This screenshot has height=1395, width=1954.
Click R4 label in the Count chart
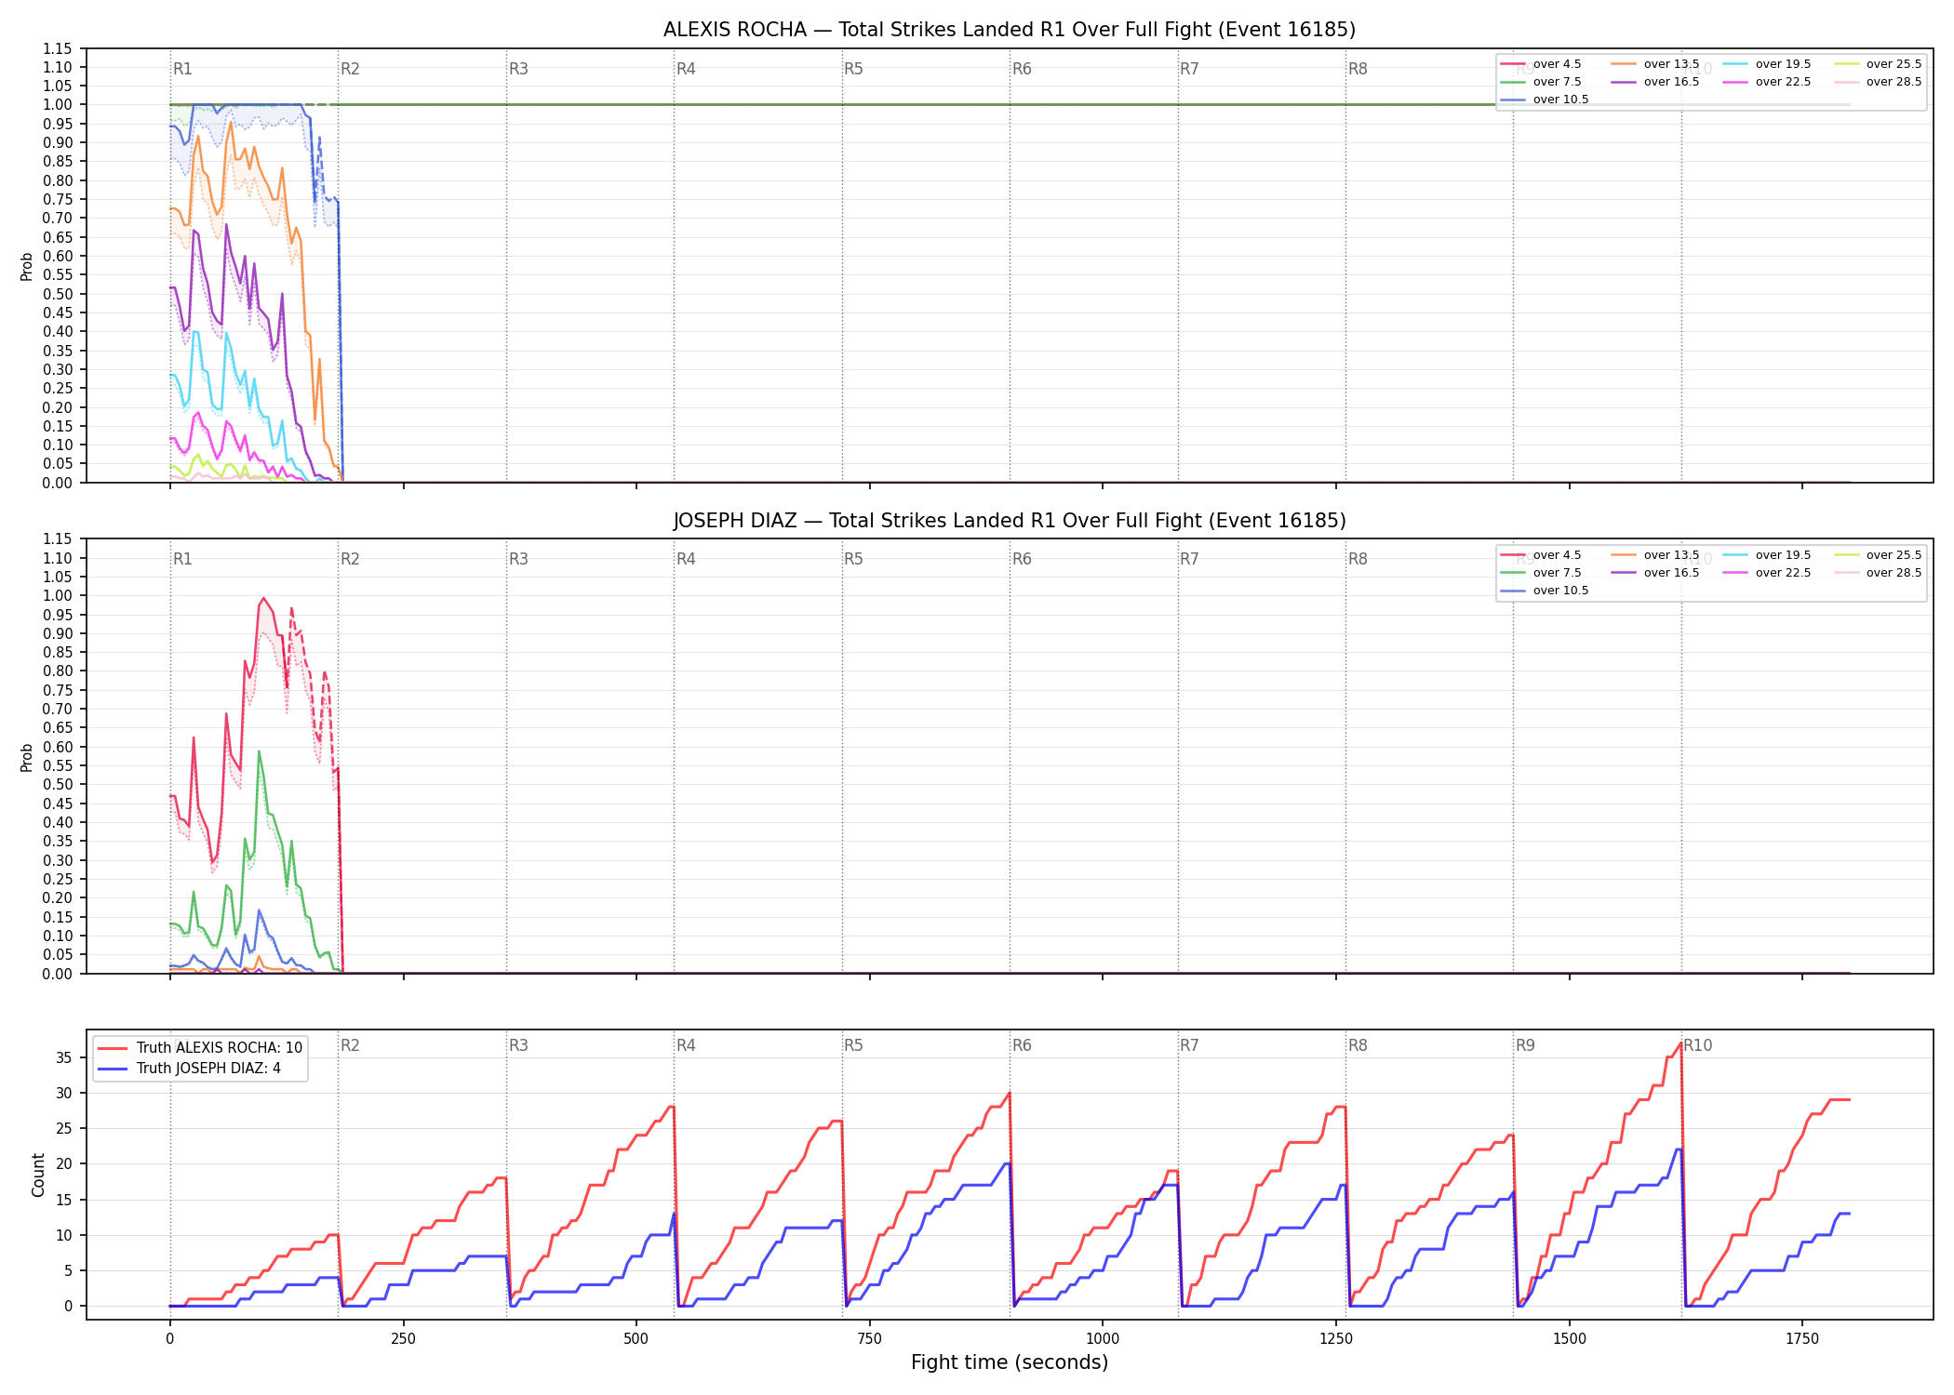click(686, 1045)
